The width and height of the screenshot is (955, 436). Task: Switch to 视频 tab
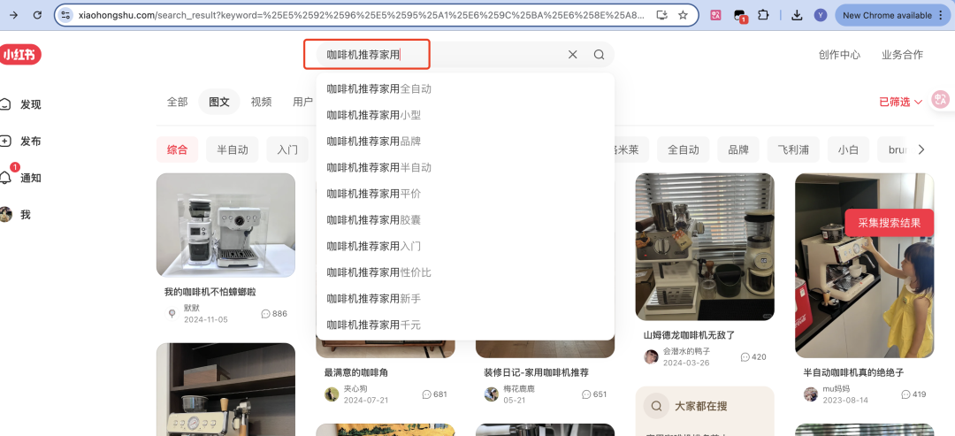point(261,102)
